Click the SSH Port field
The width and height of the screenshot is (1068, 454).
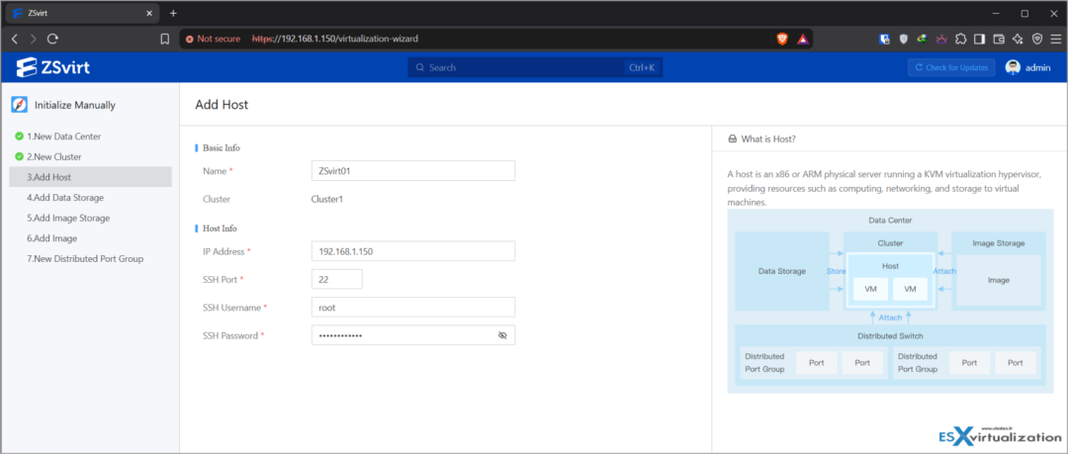coord(336,279)
